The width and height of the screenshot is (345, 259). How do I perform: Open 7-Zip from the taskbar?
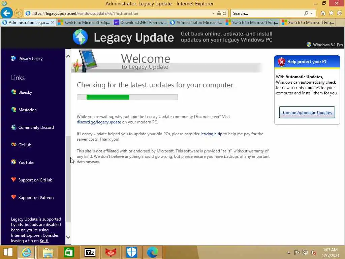pos(90,252)
